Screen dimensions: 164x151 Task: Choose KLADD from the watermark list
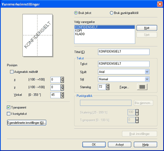click(x=105, y=34)
